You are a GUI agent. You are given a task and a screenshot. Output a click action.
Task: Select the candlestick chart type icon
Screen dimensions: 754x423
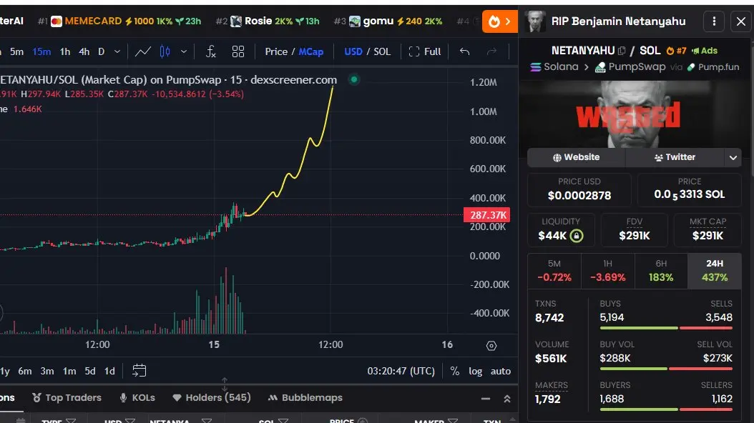165,51
